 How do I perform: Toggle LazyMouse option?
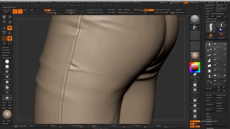point(126,10)
